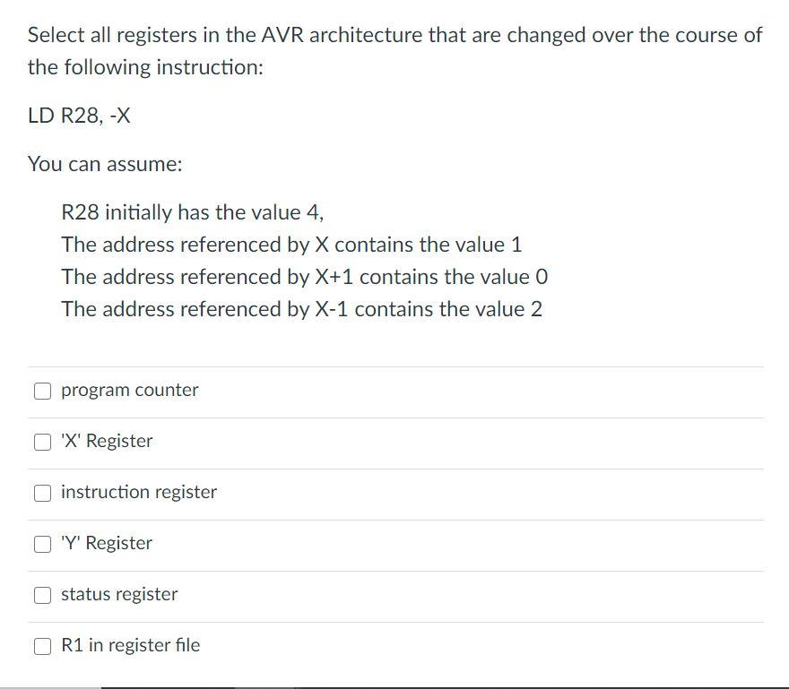Click the 'program counter' label text
Screen dimensions: 789x689
coord(128,390)
